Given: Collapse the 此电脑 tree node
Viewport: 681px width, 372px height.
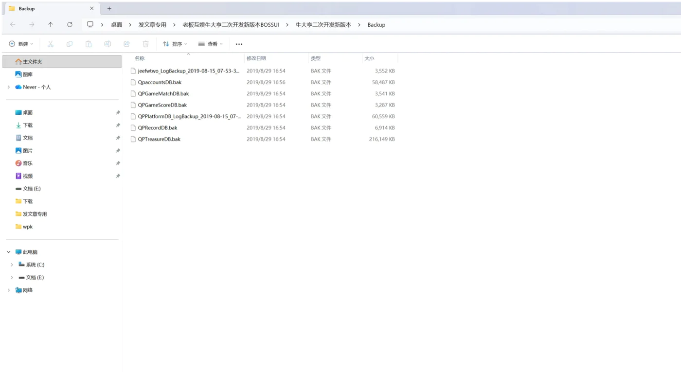Looking at the screenshot, I should (8, 252).
